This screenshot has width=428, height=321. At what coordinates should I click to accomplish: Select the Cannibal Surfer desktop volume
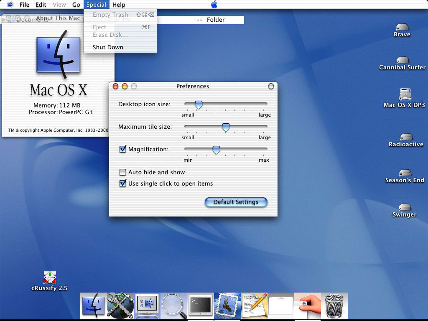(x=402, y=64)
